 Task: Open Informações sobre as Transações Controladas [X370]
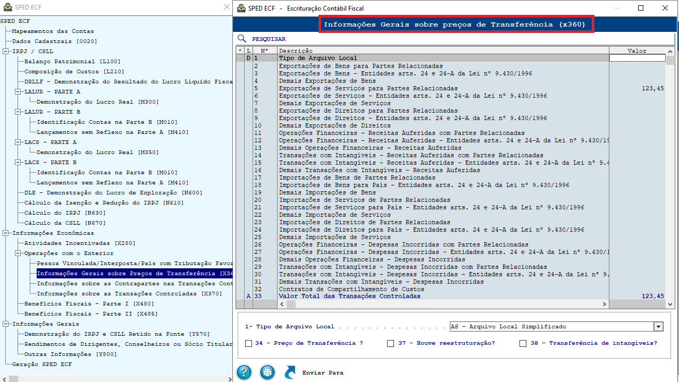pyautogui.click(x=129, y=294)
